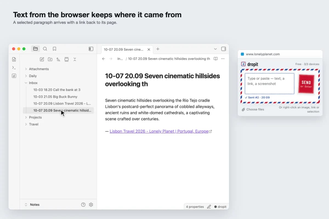Viewport: 329px width, 219px height.
Task: Click '4 properties' in status bar
Action: (195, 207)
